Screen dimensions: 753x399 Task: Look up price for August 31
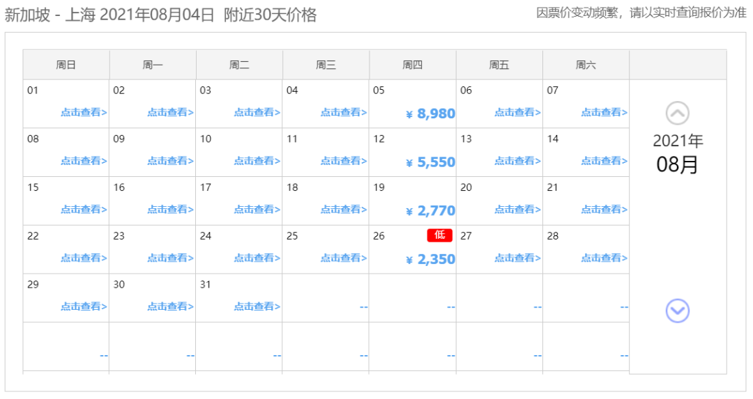pos(257,306)
